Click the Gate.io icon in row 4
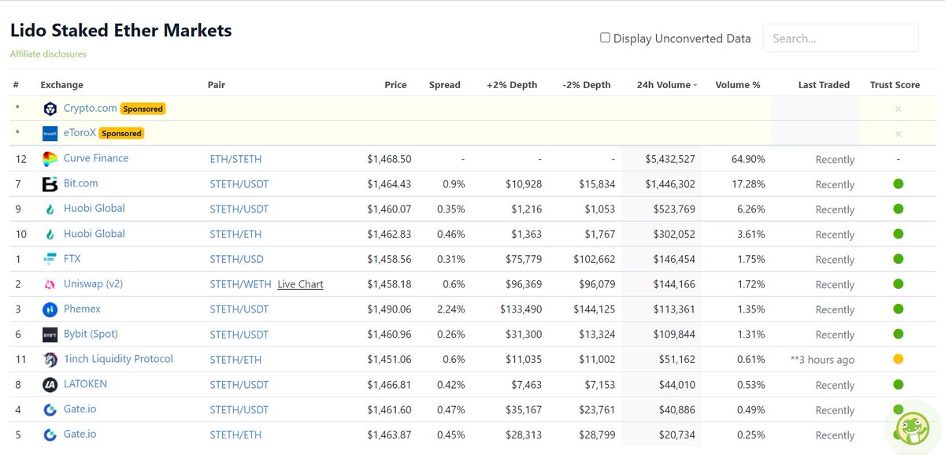The width and height of the screenshot is (945, 455). [x=50, y=409]
